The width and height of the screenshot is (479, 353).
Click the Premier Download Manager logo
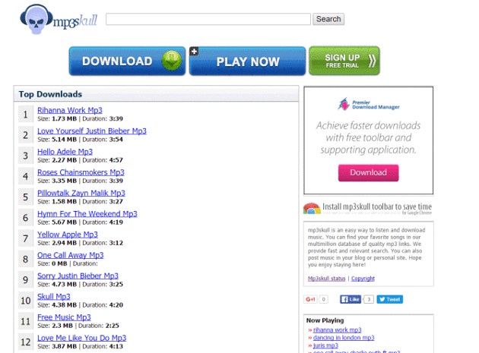pyautogui.click(x=369, y=104)
